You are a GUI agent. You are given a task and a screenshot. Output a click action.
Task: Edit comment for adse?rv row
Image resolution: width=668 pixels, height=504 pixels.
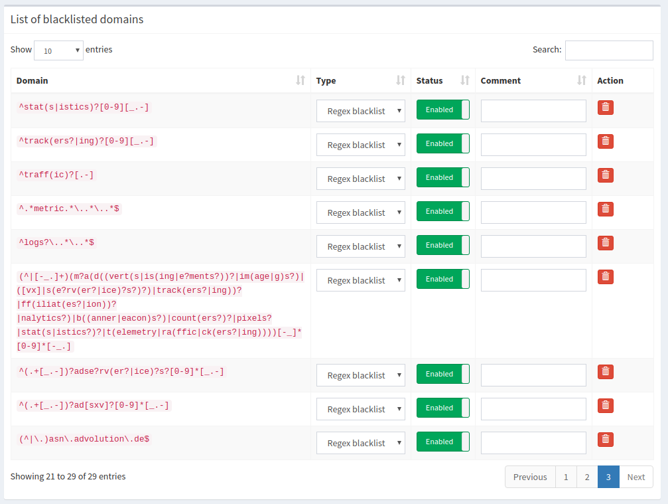(x=533, y=375)
